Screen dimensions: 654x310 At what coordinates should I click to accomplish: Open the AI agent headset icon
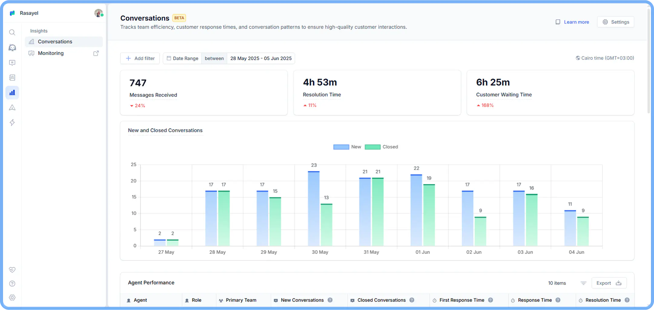12,47
